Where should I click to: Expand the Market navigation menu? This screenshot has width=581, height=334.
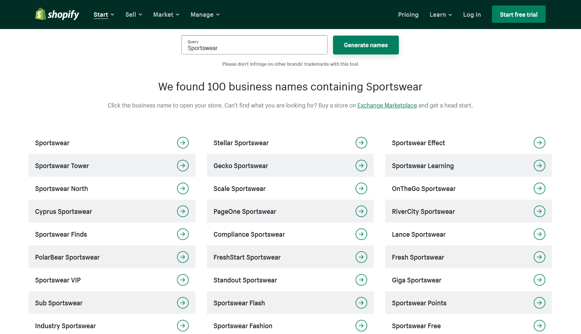(x=166, y=15)
